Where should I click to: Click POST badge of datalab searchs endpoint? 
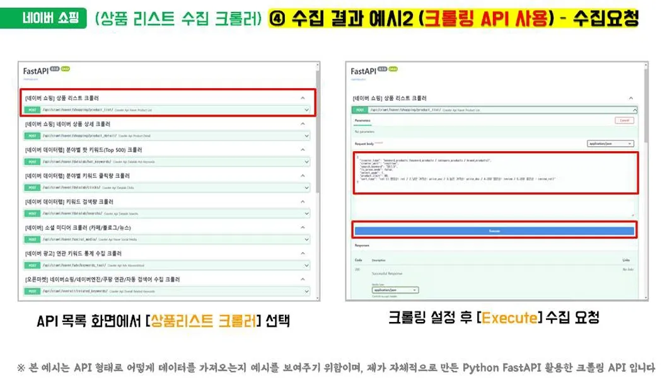point(32,214)
